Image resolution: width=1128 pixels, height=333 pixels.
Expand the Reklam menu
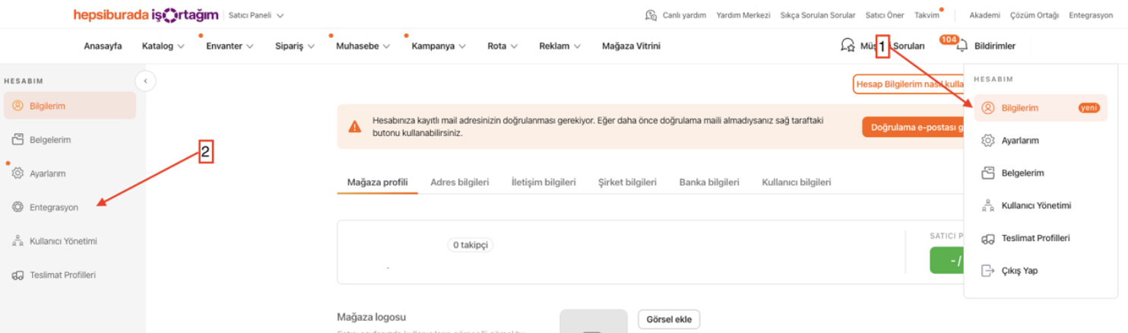coord(560,46)
